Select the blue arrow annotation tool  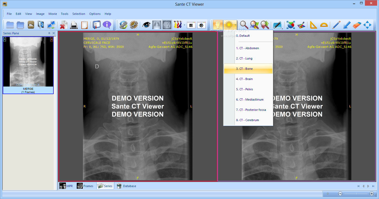click(x=346, y=25)
